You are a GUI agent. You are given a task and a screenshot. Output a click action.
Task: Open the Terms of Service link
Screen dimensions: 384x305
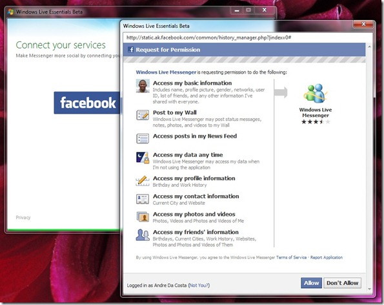pyautogui.click(x=292, y=257)
